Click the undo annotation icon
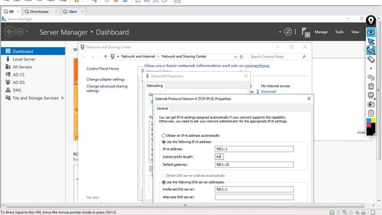 pos(371,78)
